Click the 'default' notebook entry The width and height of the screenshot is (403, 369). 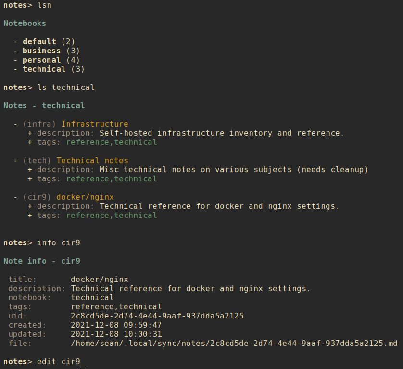click(39, 42)
